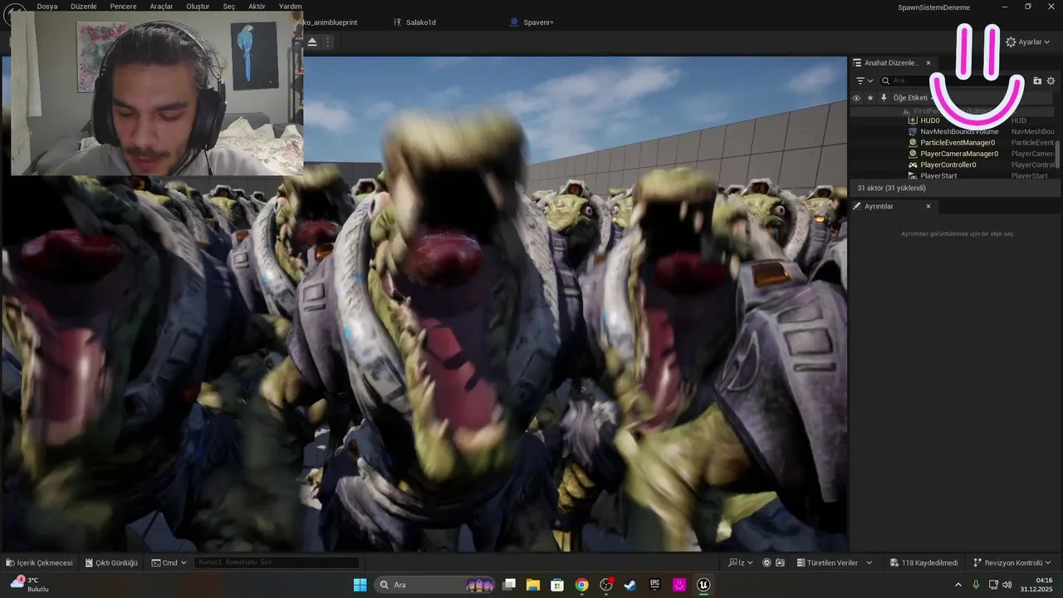The image size is (1063, 598).
Task: Click the Windows taskbar Ara search box
Action: (435, 585)
